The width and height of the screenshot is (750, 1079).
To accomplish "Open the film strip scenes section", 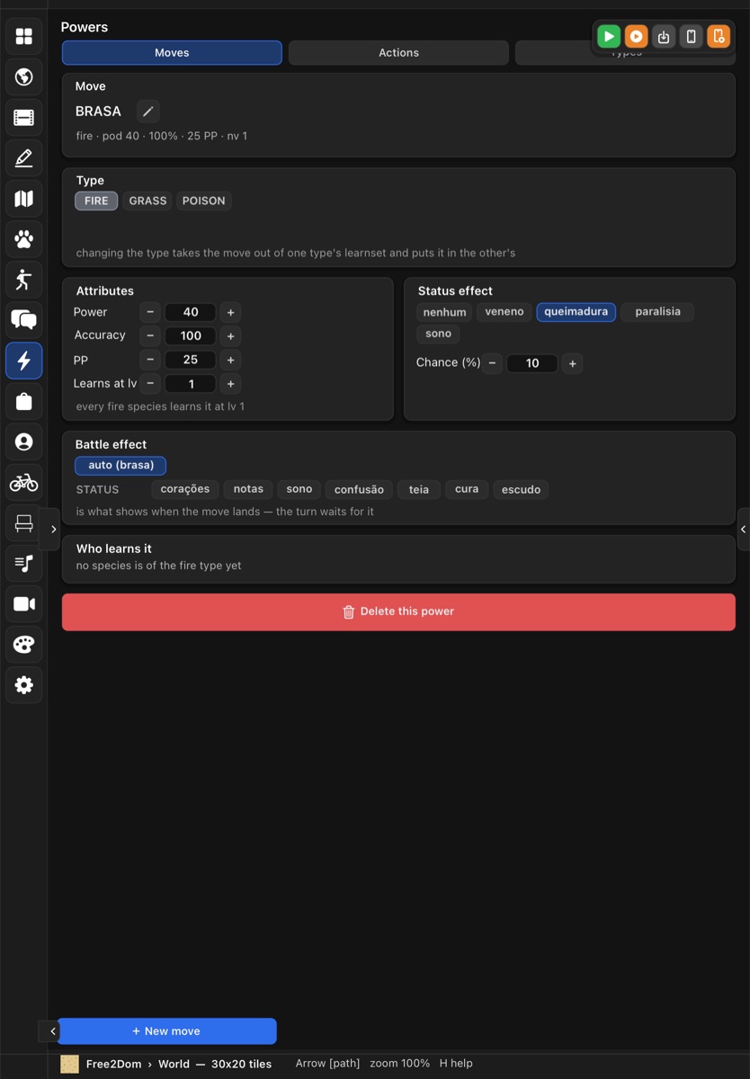I will (24, 117).
